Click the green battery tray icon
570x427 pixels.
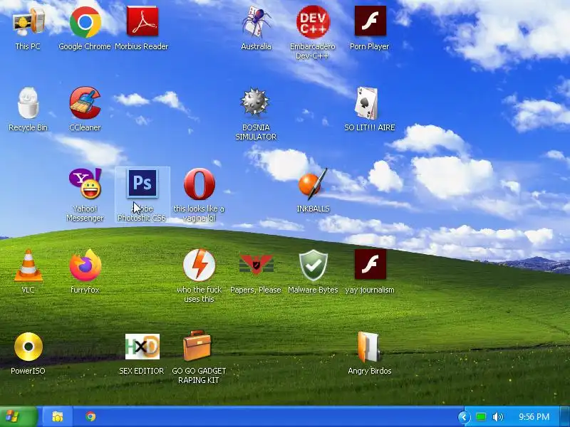[x=481, y=417]
